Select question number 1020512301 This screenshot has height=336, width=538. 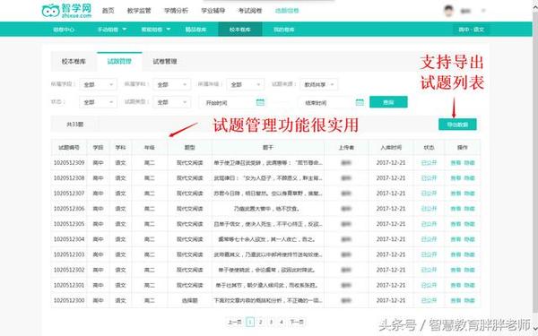click(69, 285)
